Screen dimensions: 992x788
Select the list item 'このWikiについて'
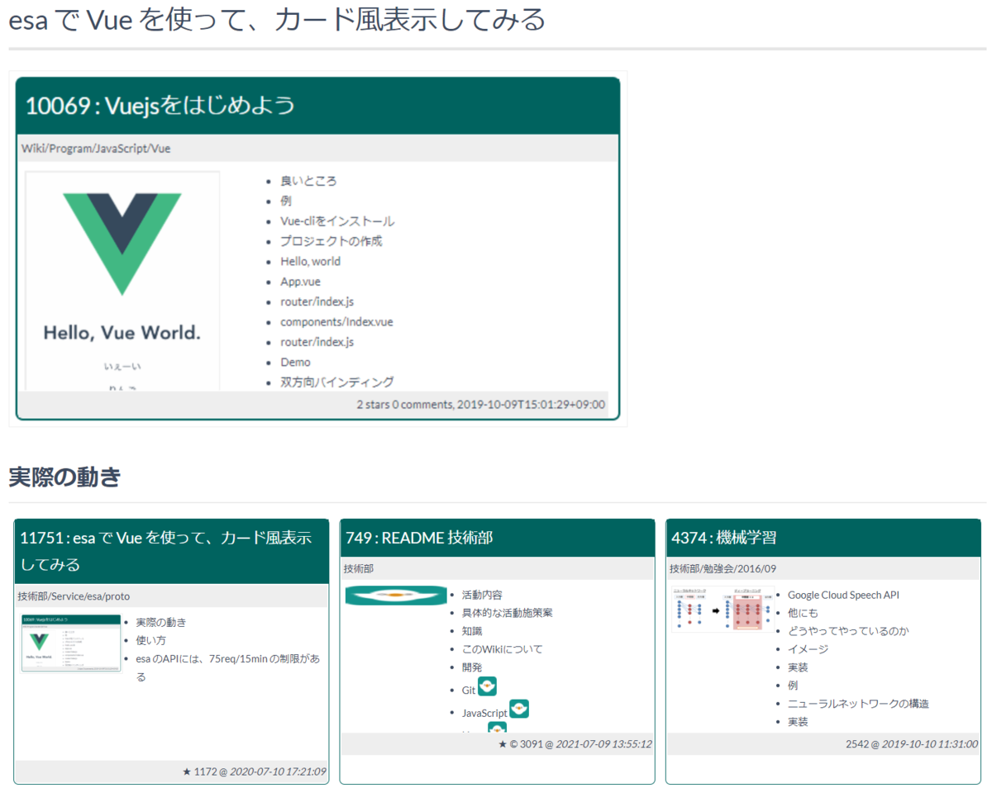click(502, 649)
